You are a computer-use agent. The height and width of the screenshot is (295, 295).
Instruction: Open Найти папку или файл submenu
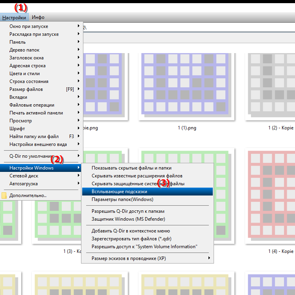(41, 136)
